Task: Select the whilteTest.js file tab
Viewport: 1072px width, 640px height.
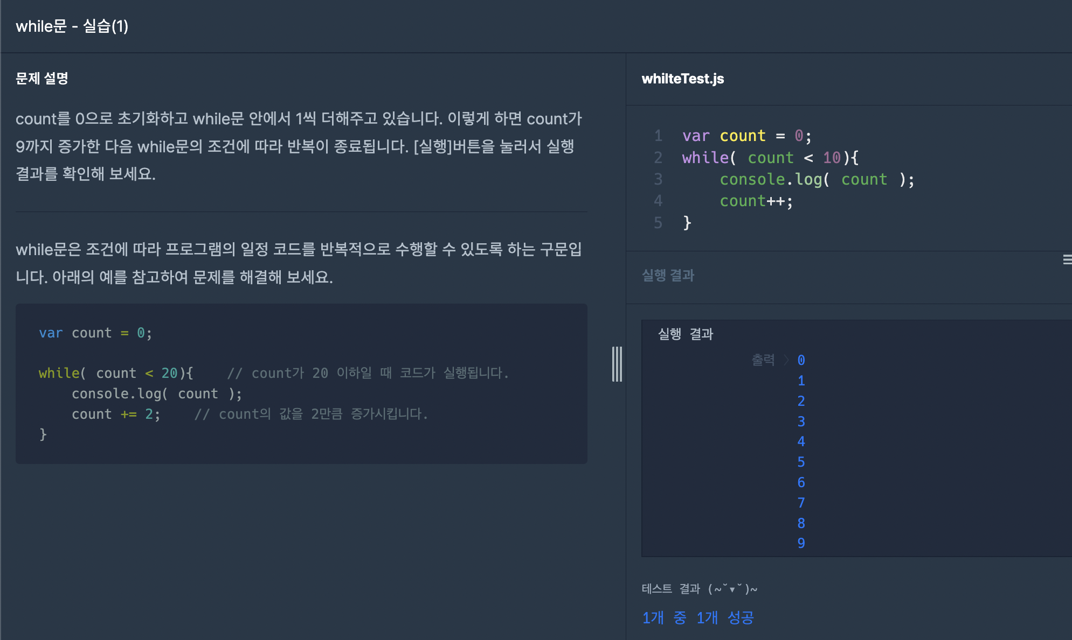Action: pos(682,79)
